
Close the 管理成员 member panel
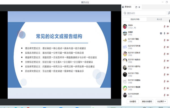pyautogui.click(x=139, y=7)
